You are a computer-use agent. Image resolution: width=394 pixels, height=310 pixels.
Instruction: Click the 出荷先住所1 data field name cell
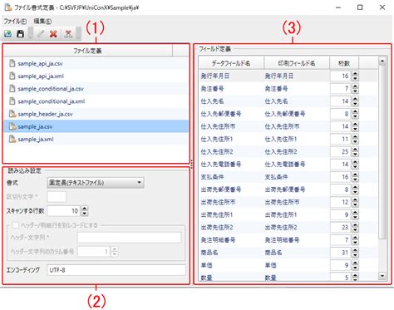231,214
